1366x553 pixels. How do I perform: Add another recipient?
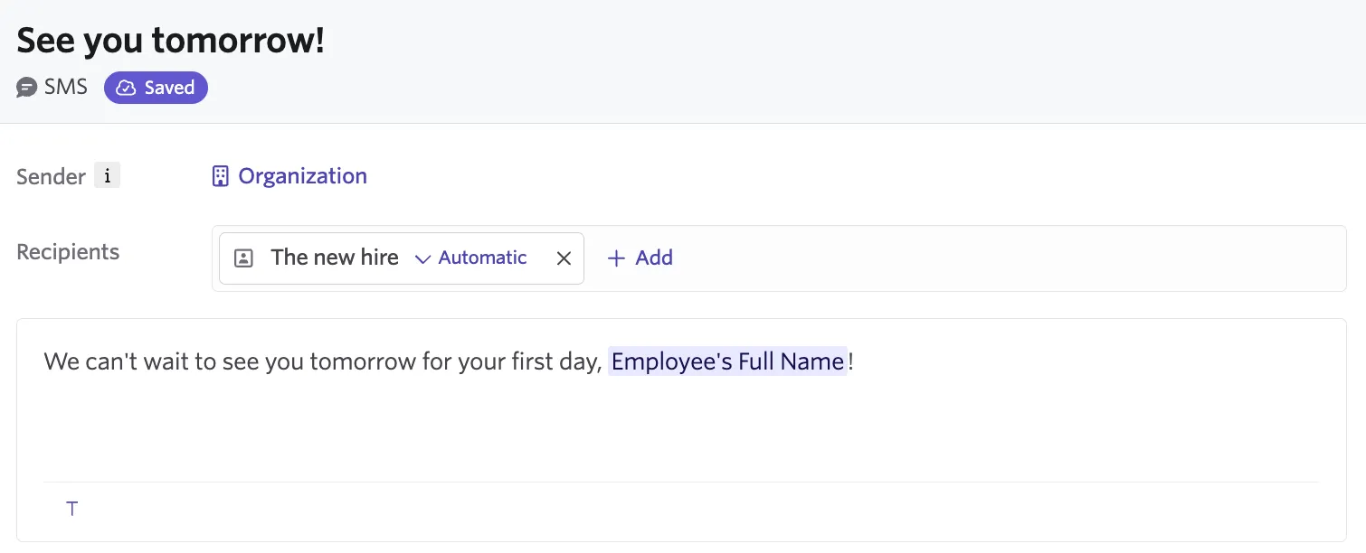click(640, 258)
